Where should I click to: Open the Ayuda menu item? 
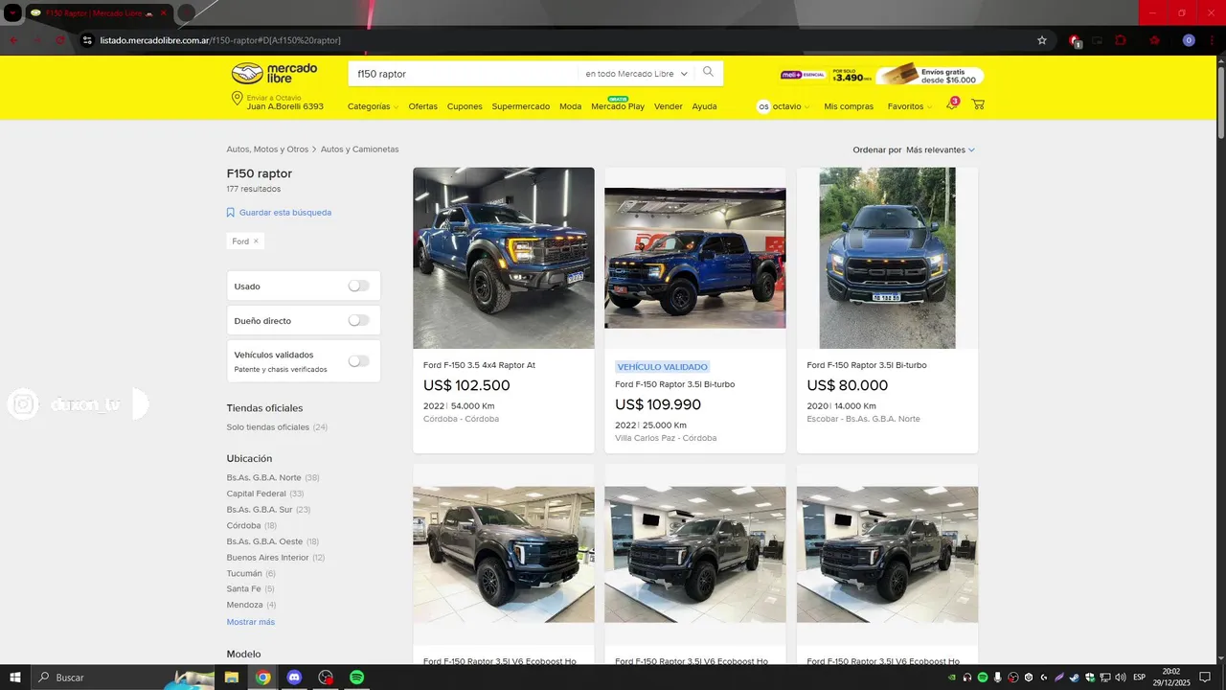(x=705, y=106)
